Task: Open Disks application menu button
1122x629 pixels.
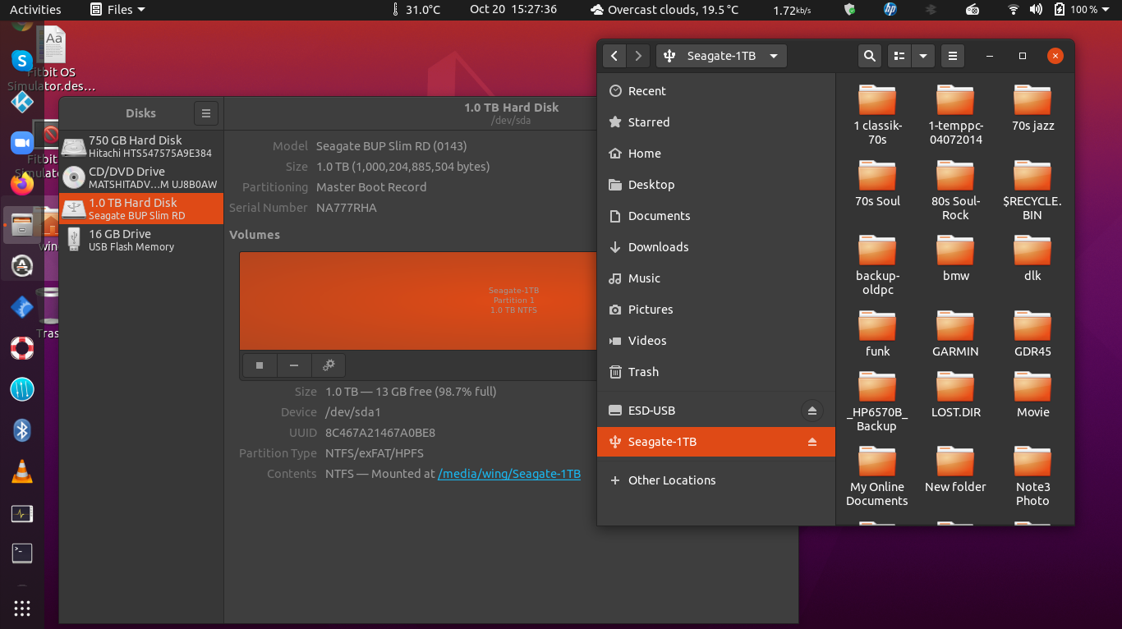Action: click(x=206, y=113)
